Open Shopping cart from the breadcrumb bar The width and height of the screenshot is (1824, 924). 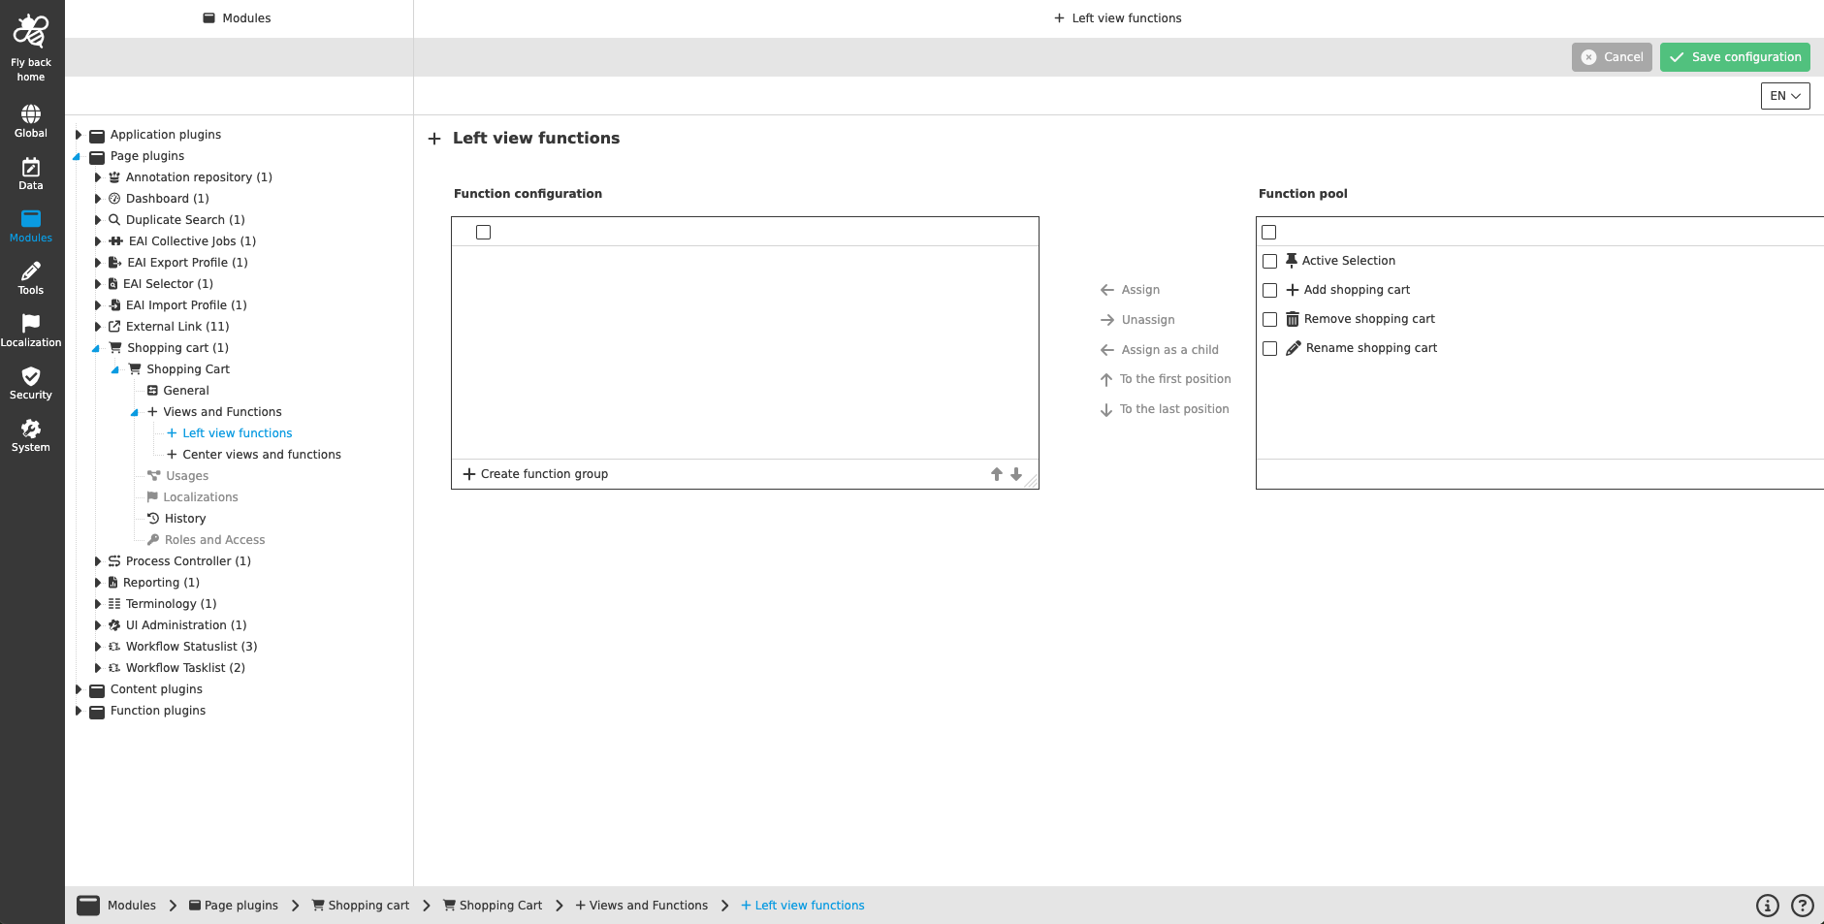pyautogui.click(x=368, y=905)
